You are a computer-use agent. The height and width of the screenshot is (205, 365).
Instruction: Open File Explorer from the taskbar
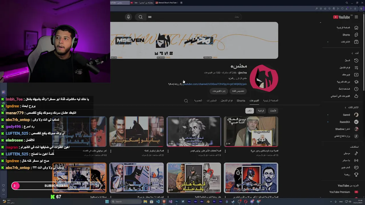click(145, 202)
